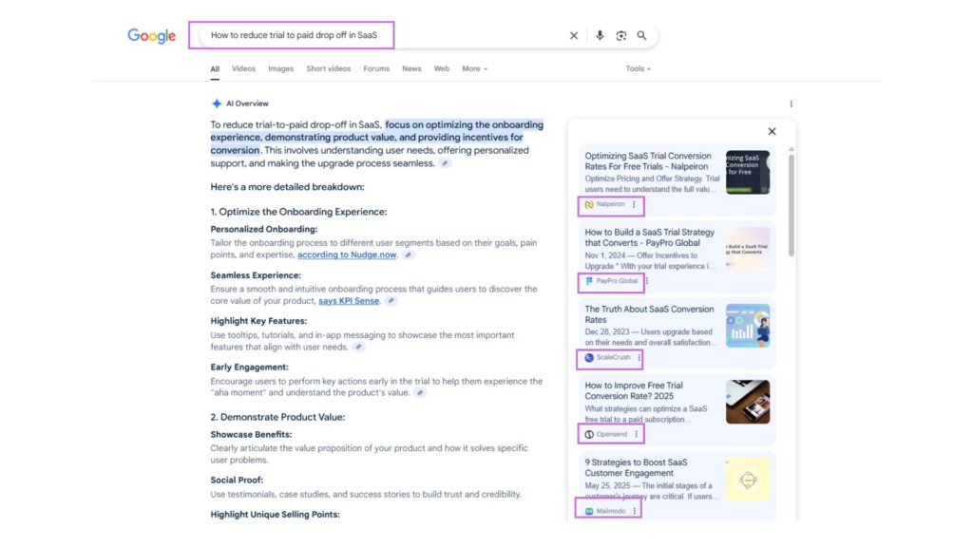This screenshot has width=973, height=547.
Task: Click the ScaleCrush favicon
Action: tap(589, 358)
